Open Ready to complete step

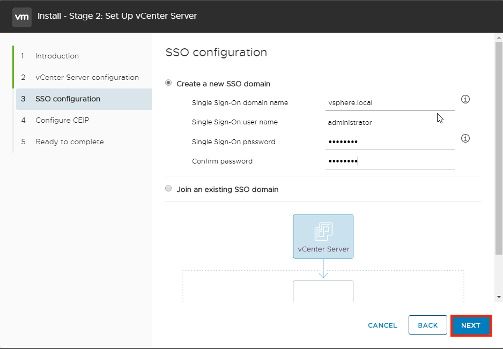point(70,142)
